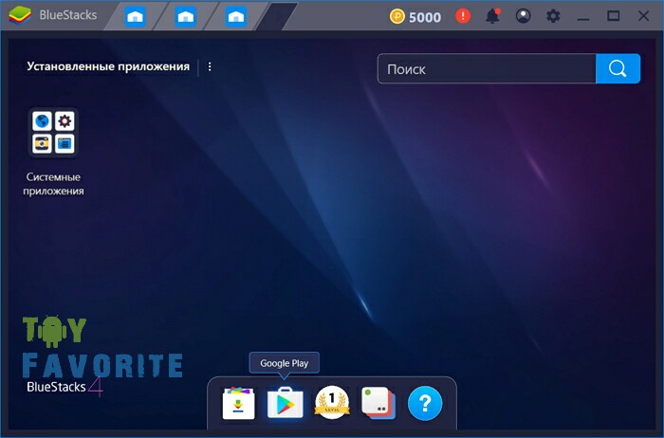Screen dimensions: 664x438
Task: Click the blue magnifier search button
Action: pyautogui.click(x=618, y=68)
